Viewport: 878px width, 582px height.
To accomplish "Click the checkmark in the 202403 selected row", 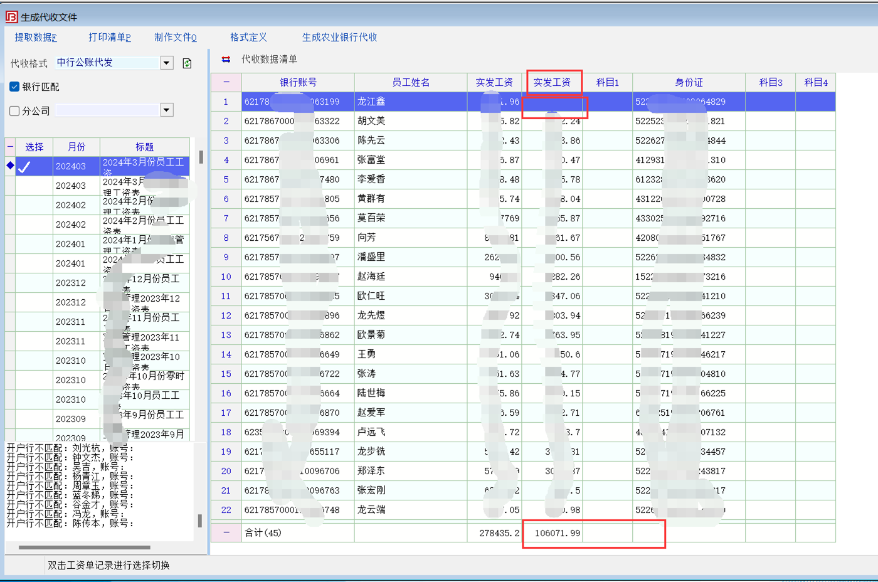I will tap(24, 167).
